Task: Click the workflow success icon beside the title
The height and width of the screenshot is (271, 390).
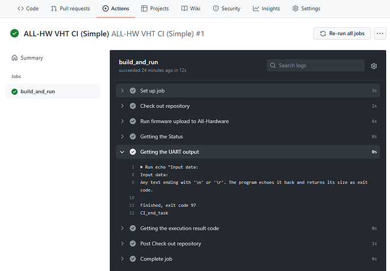Action: coord(15,34)
